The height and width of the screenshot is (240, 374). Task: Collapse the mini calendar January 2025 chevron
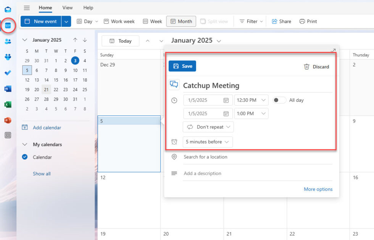24,40
